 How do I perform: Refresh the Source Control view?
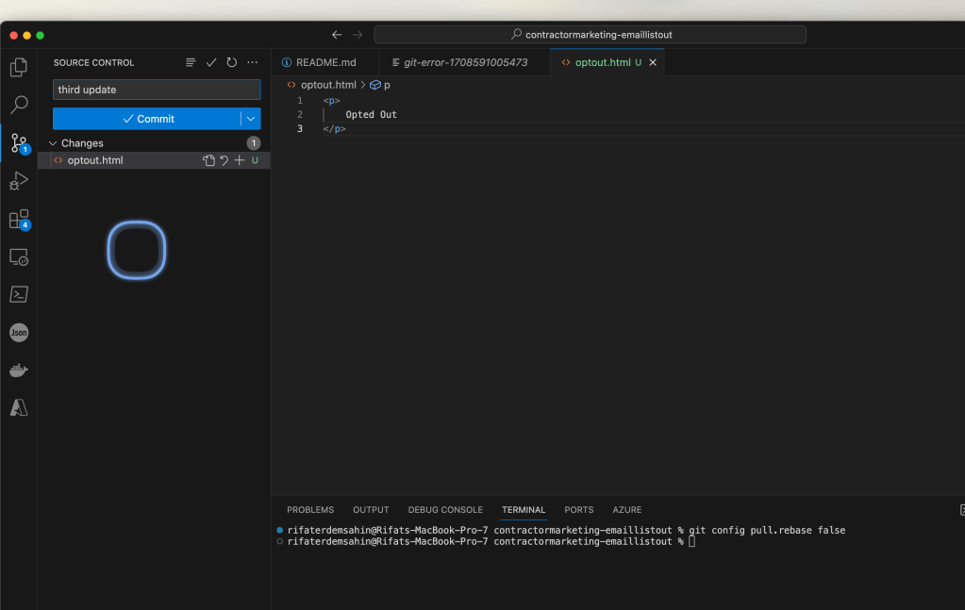point(231,62)
